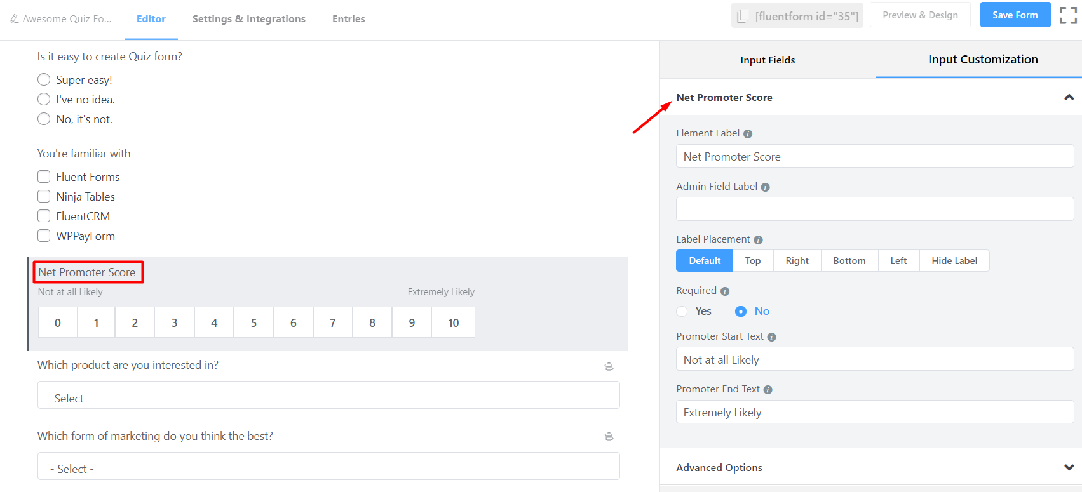Viewport: 1082px width, 492px height.
Task: Click info icon next to Required
Action: click(725, 291)
